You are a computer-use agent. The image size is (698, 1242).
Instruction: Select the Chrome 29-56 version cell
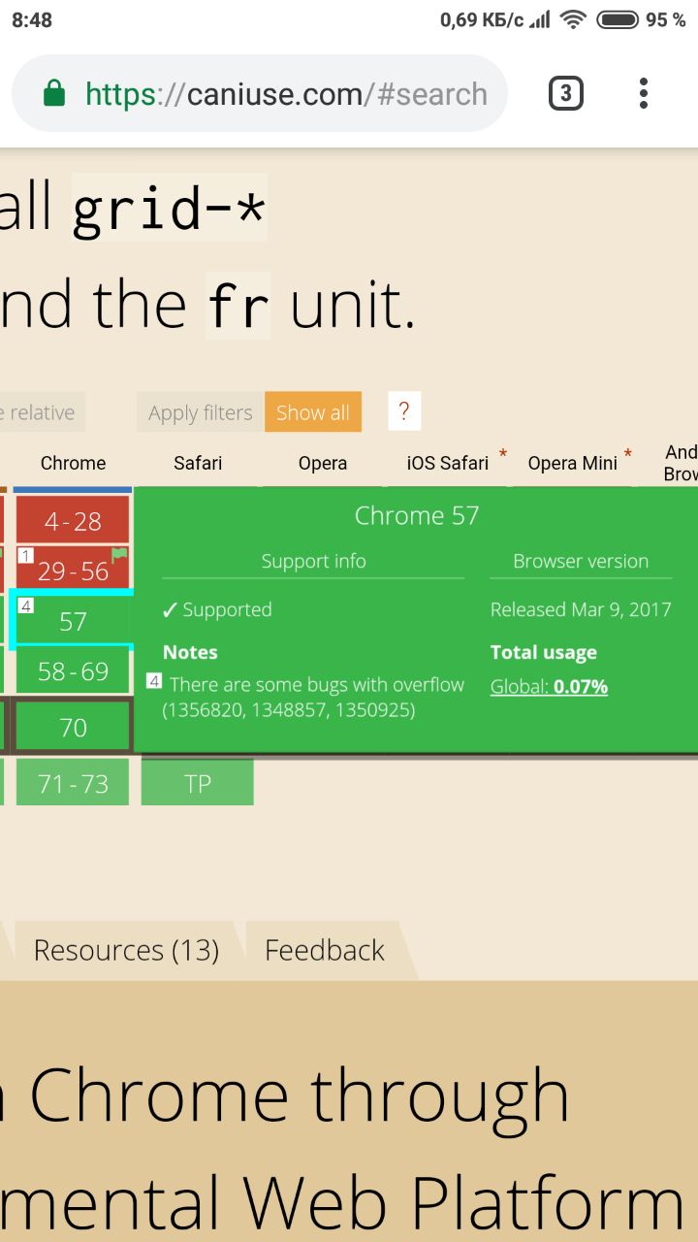[x=73, y=571]
